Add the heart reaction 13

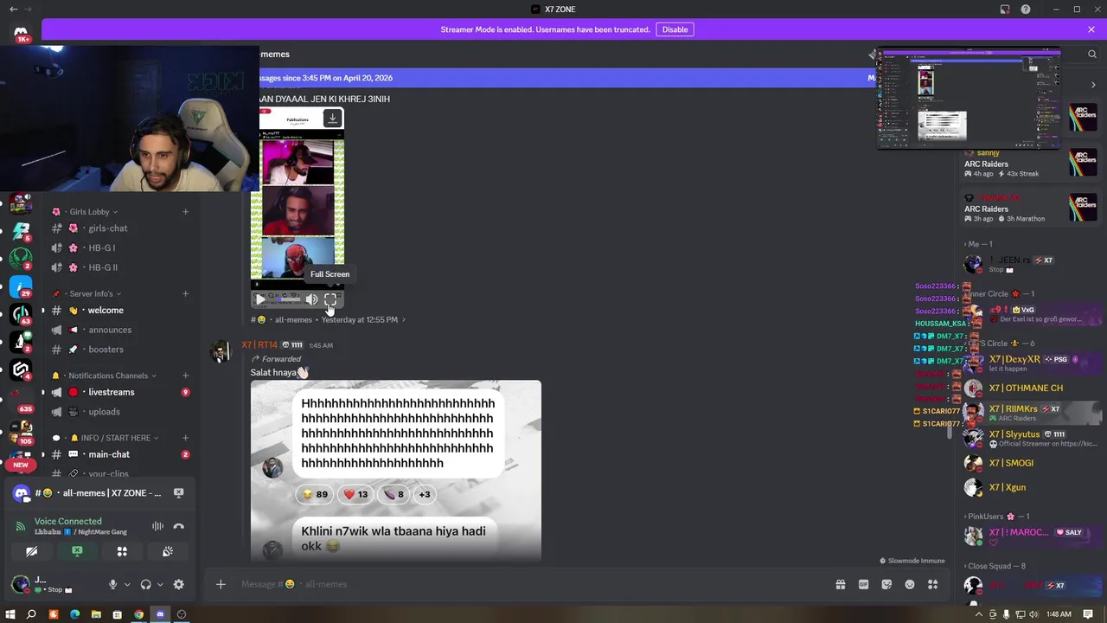(x=355, y=494)
